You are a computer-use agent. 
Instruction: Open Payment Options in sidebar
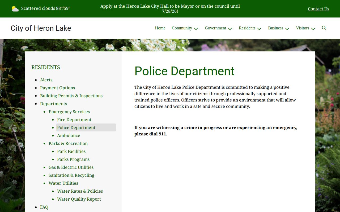click(57, 88)
